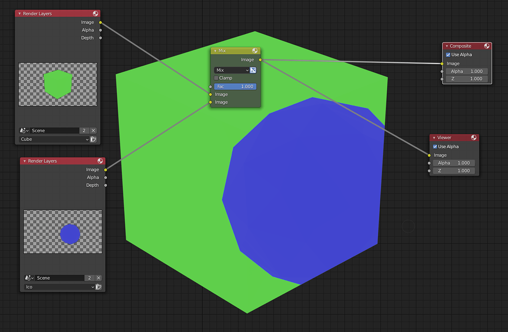508x332 pixels.
Task: Click Scene name field in Ico Render Layers node
Action: (60, 278)
